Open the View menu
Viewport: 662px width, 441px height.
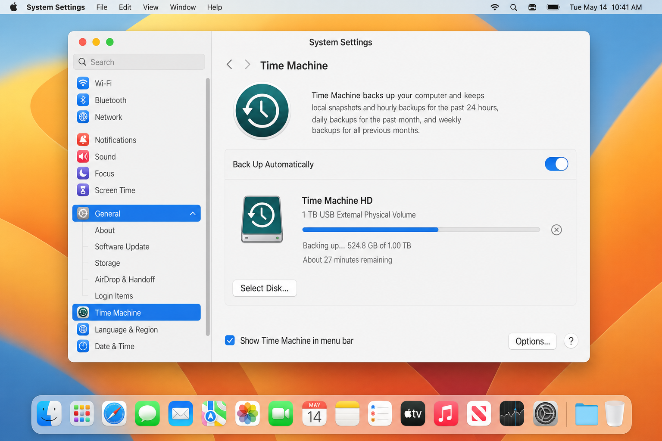tap(151, 7)
